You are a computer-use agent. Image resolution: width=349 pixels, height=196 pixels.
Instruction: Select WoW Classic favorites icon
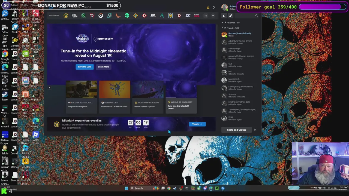pos(83,16)
